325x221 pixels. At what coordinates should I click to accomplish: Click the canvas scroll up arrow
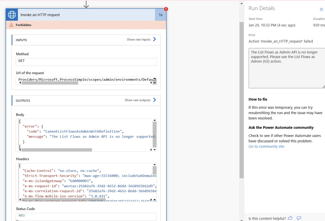pyautogui.click(x=241, y=4)
